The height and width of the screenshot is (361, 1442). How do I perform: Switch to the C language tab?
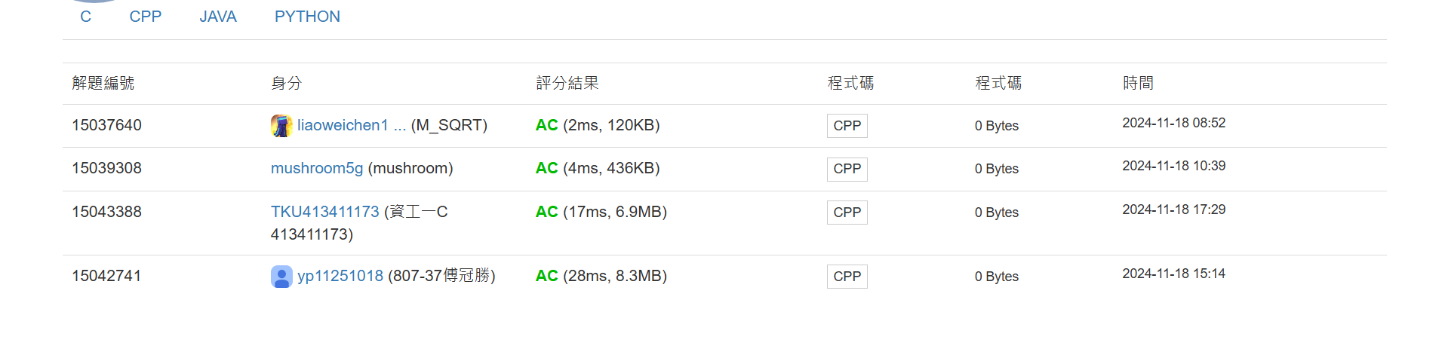[x=85, y=17]
